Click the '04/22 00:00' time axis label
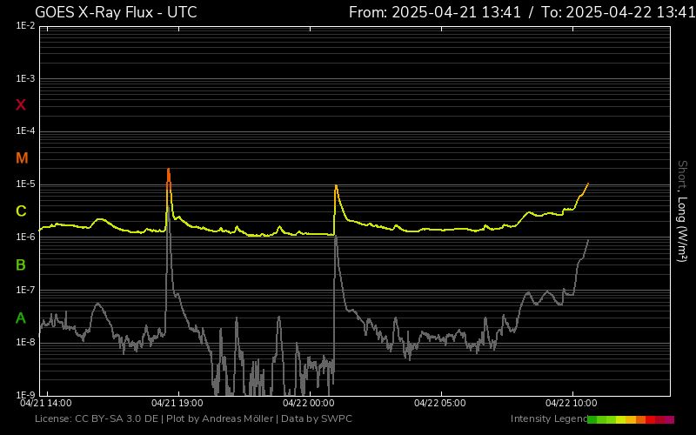Screen dimensions: 696x435 (x=309, y=403)
